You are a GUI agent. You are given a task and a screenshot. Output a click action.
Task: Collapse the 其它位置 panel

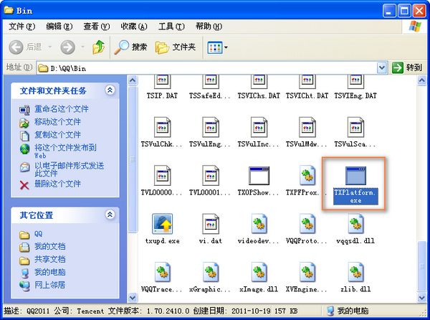tap(110, 215)
